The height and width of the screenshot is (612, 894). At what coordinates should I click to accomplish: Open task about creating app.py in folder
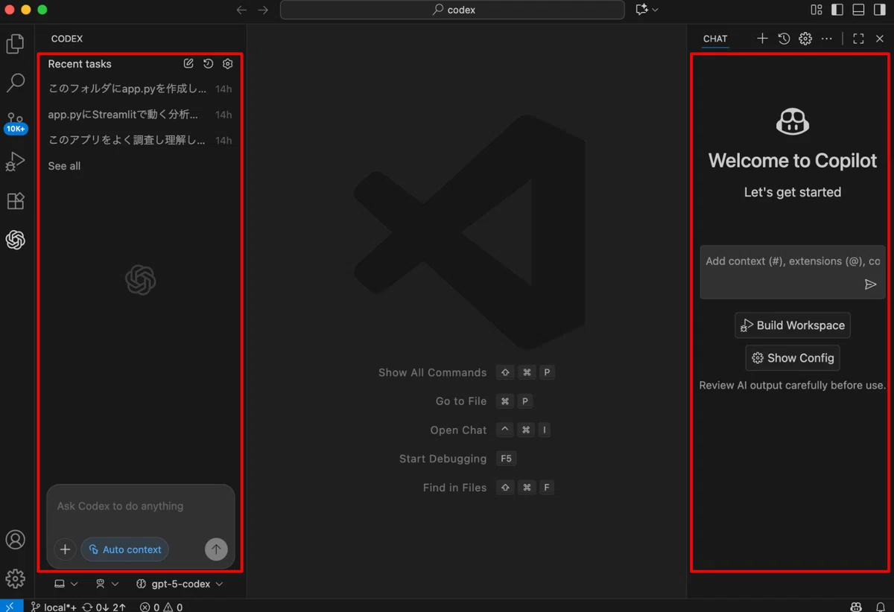pos(140,89)
